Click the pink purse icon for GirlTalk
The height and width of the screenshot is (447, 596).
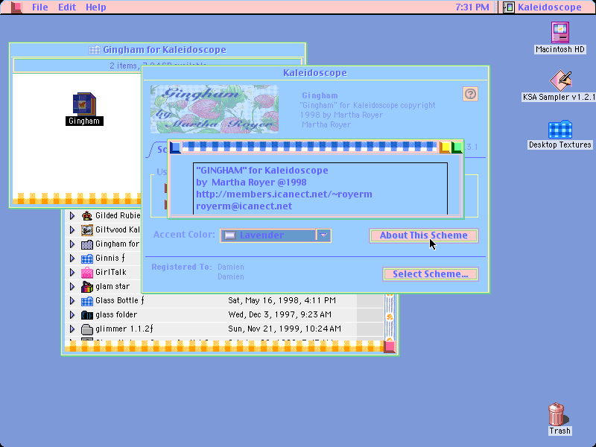87,273
